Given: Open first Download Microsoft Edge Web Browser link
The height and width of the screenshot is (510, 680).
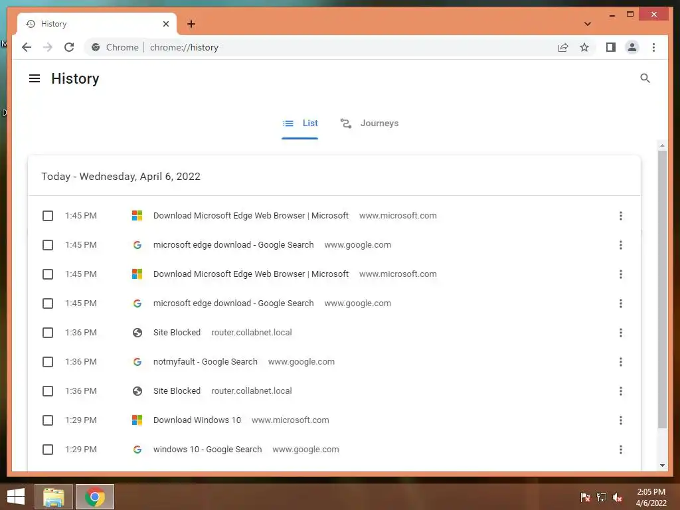Looking at the screenshot, I should point(250,216).
